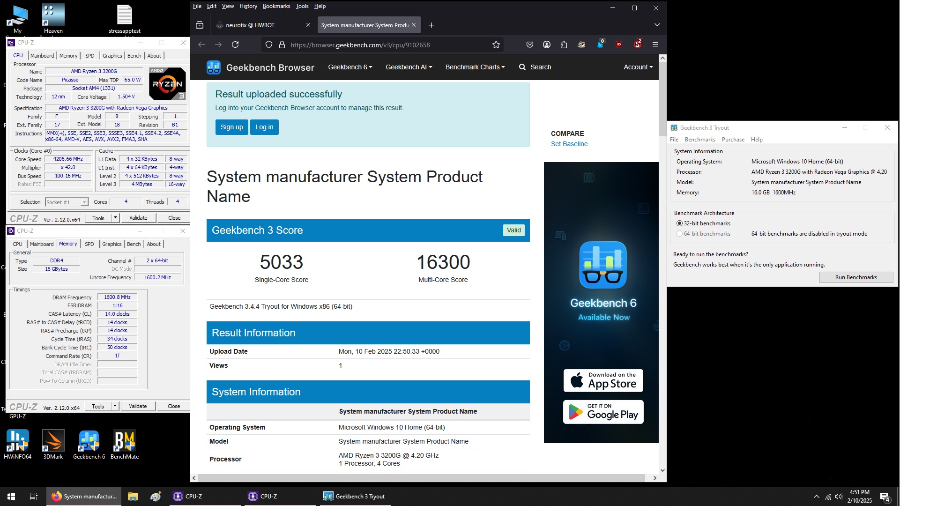Close System manufacturer browser tab
Screen dimensions: 937x527
(414, 25)
